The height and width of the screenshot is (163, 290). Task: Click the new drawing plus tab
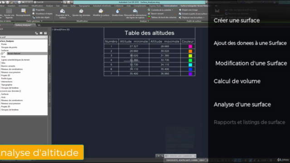tap(39, 25)
